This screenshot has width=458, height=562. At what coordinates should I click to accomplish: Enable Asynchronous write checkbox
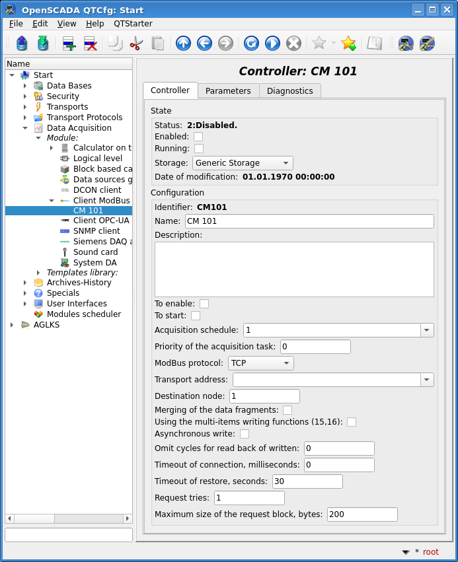[245, 434]
